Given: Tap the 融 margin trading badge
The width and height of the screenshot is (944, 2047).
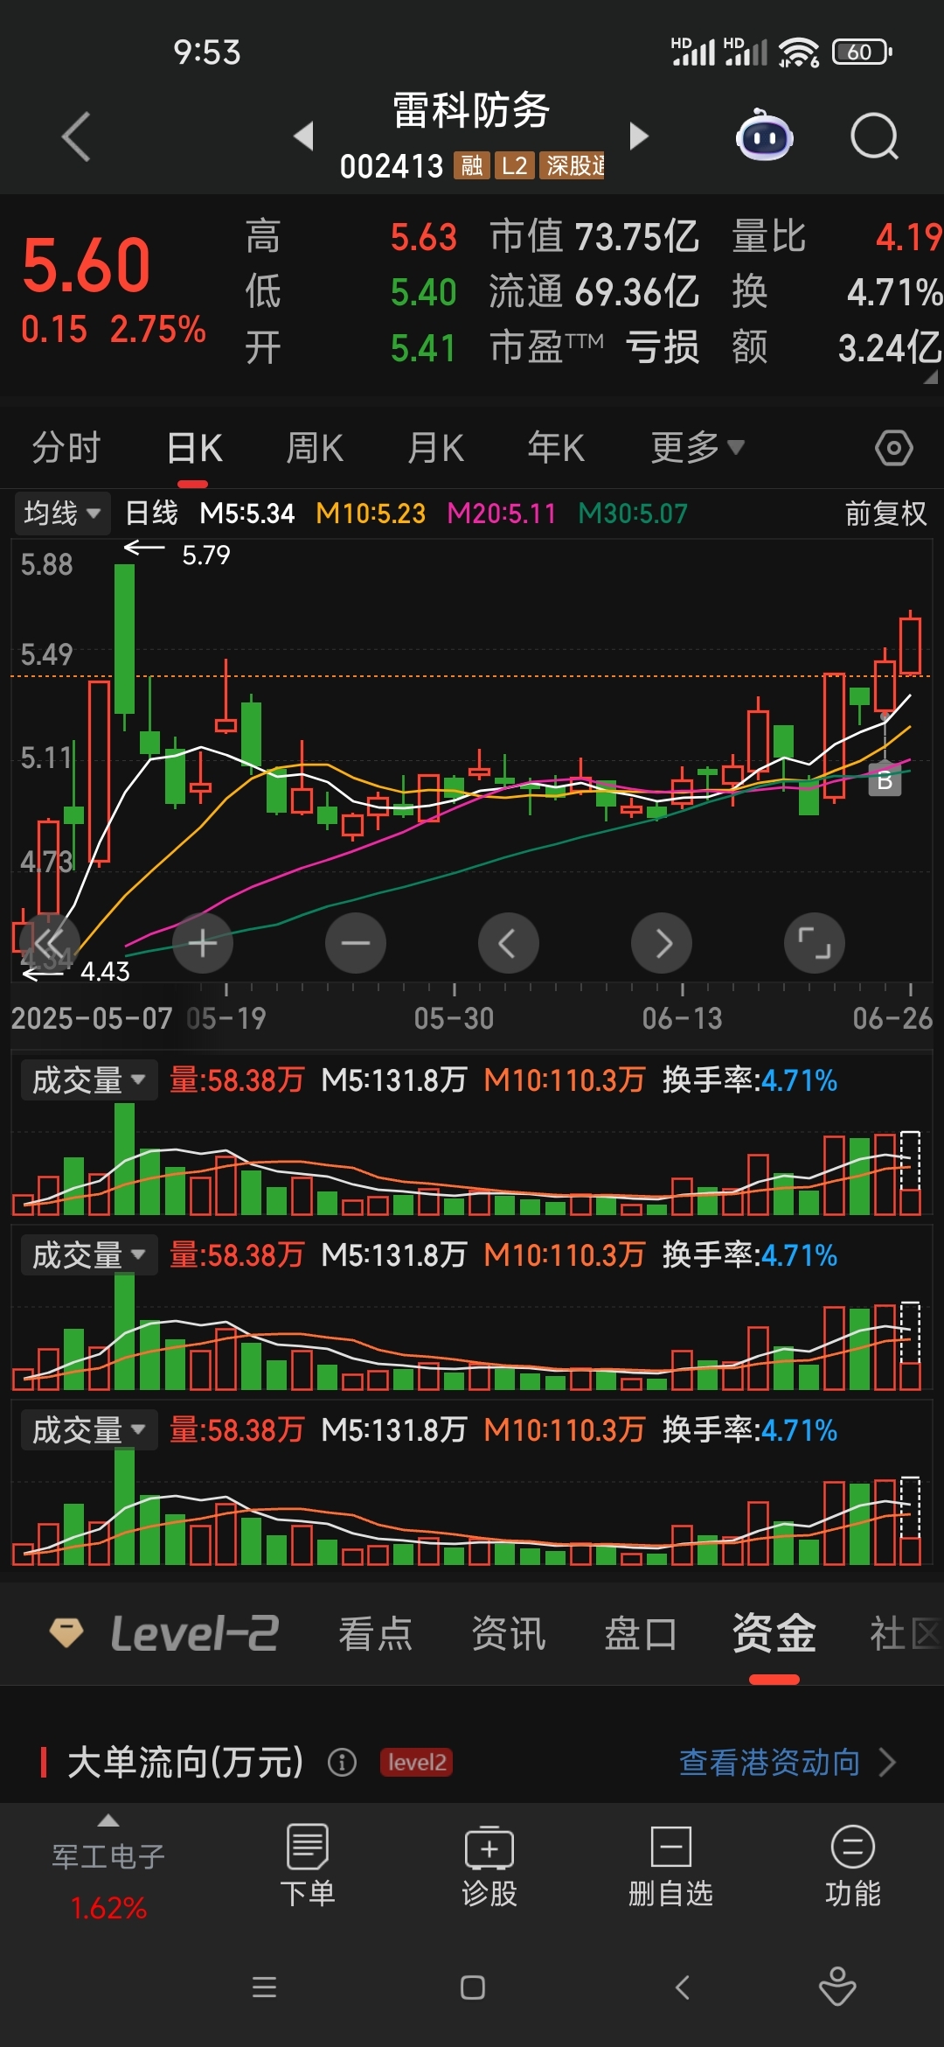Looking at the screenshot, I should (472, 165).
